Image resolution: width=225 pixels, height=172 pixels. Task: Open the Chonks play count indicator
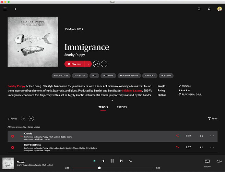[x=201, y=136]
